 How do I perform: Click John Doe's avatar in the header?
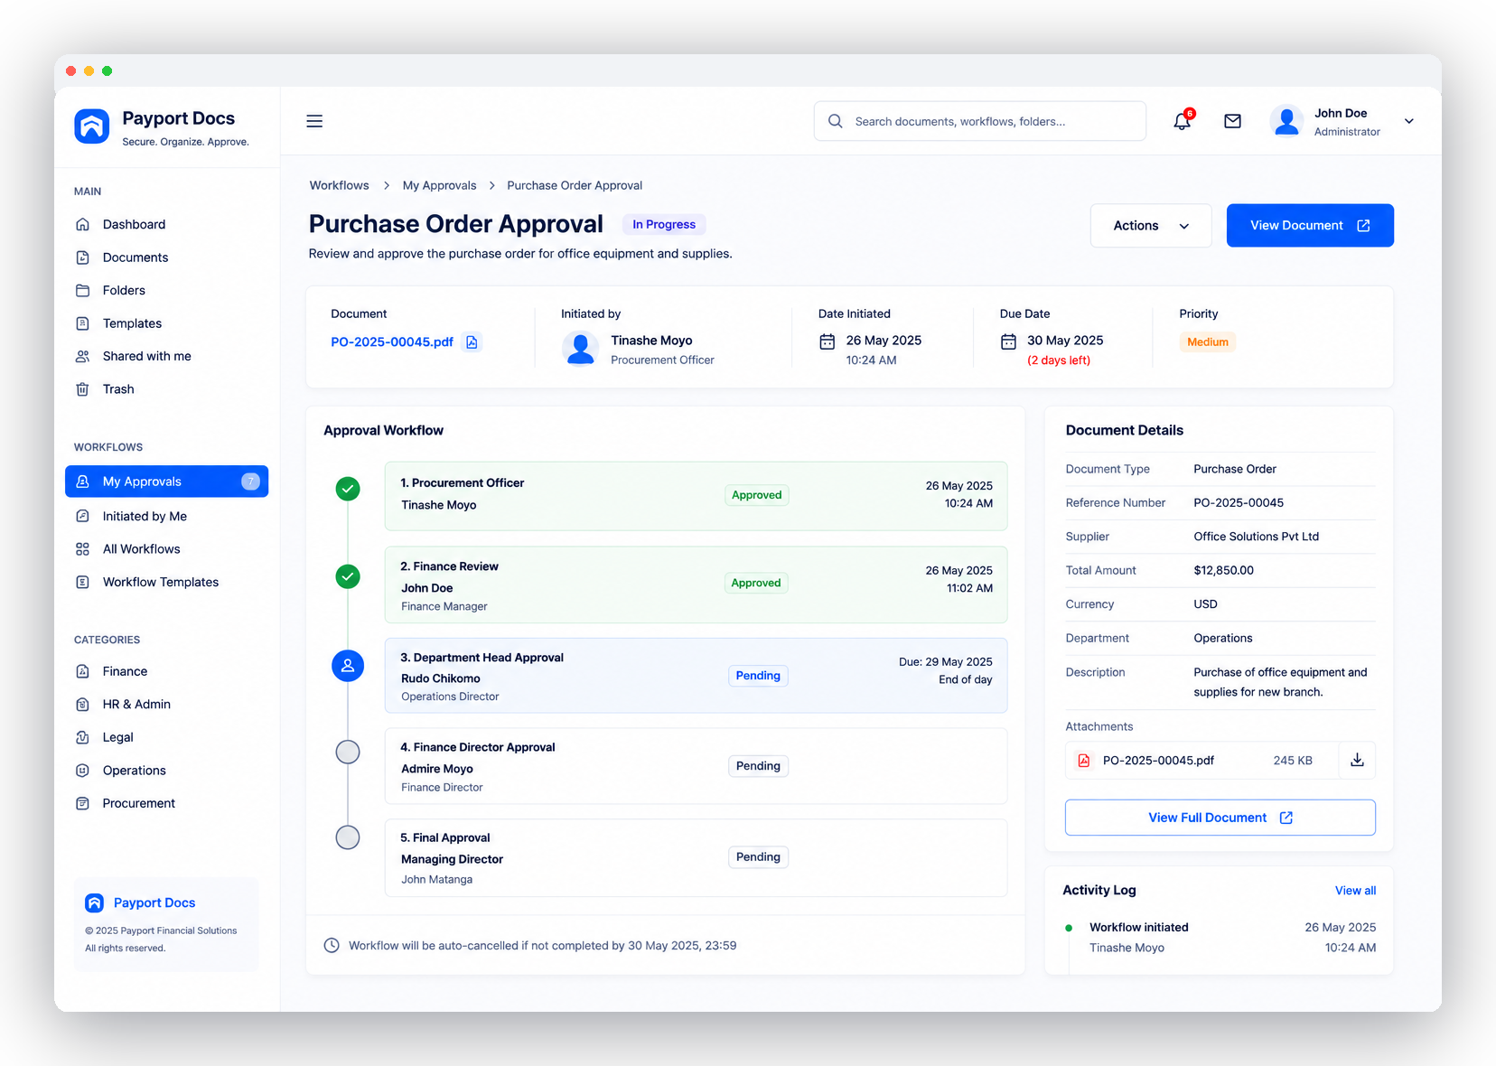(x=1286, y=121)
